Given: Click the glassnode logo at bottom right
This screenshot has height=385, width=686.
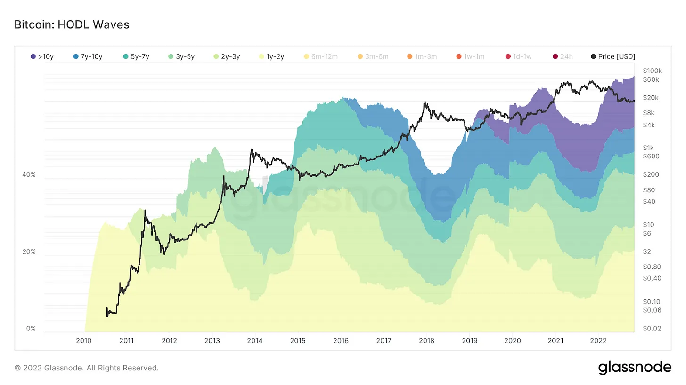Looking at the screenshot, I should 635,367.
